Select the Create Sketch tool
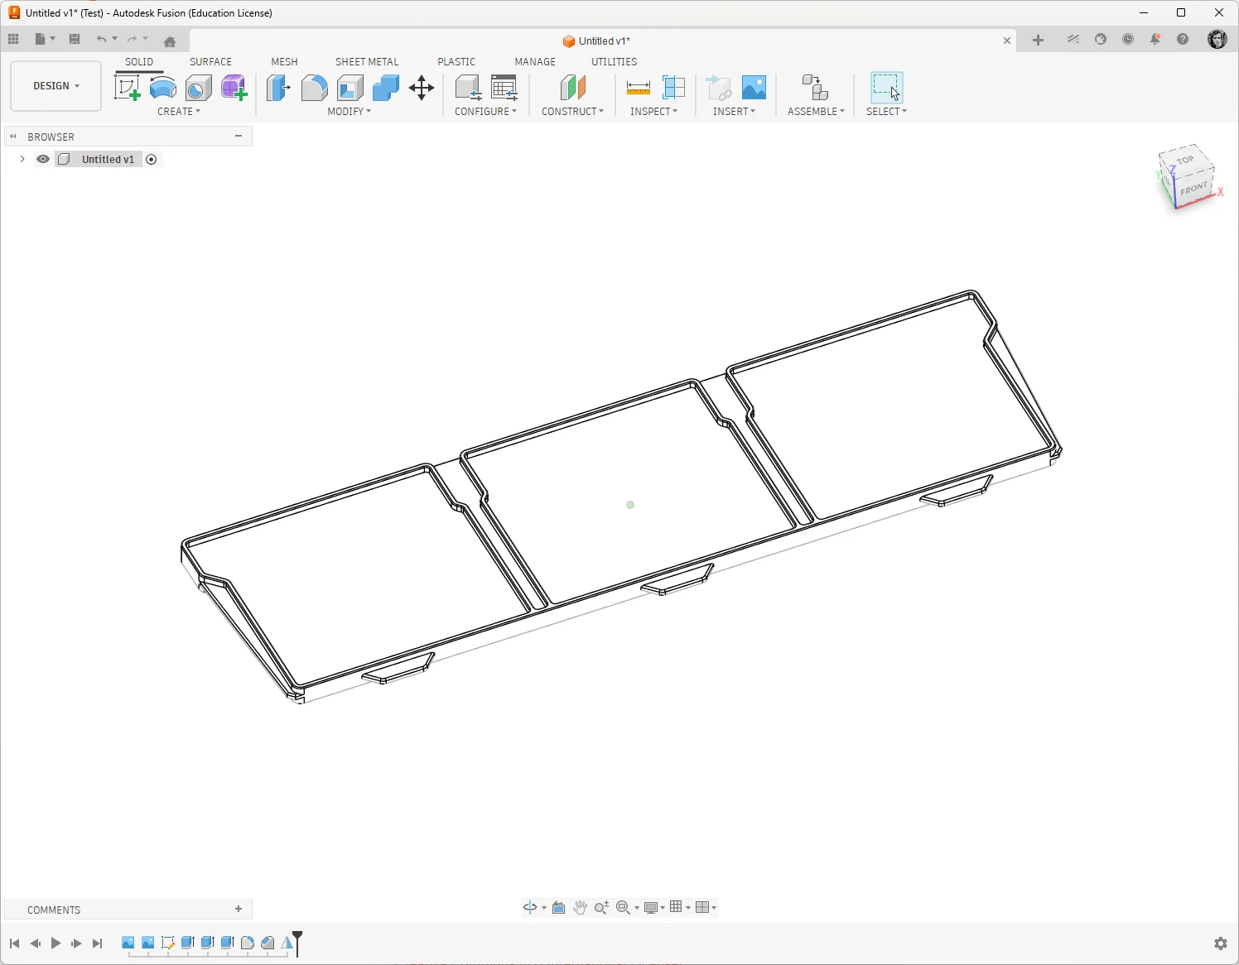Image resolution: width=1239 pixels, height=965 pixels. (x=127, y=88)
